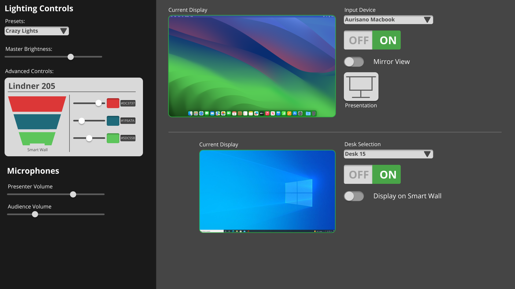515x289 pixels.
Task: Click the Input Device dropdown arrow
Action: pyautogui.click(x=427, y=20)
